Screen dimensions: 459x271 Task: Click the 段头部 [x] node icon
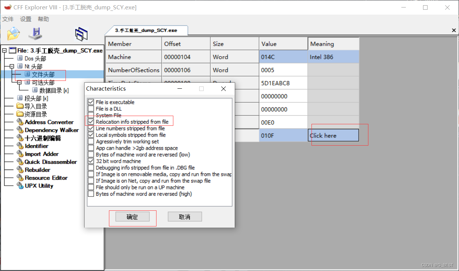click(x=20, y=98)
